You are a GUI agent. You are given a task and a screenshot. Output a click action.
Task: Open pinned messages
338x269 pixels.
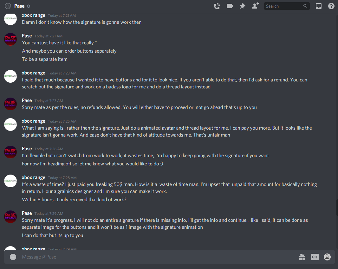[x=243, y=6]
